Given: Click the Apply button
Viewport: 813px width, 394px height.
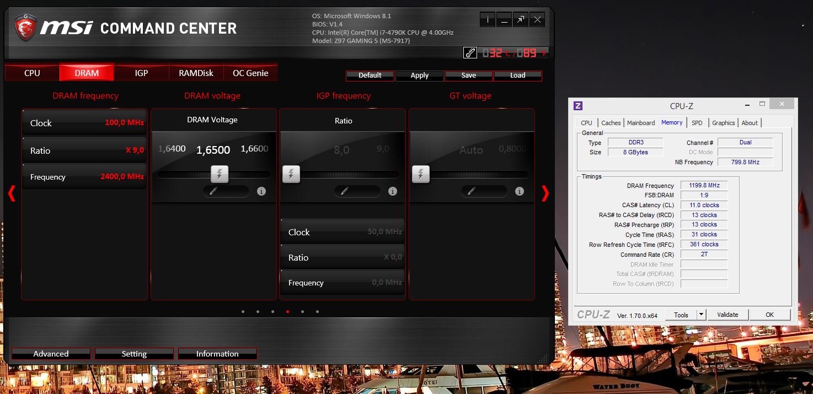Looking at the screenshot, I should 419,75.
